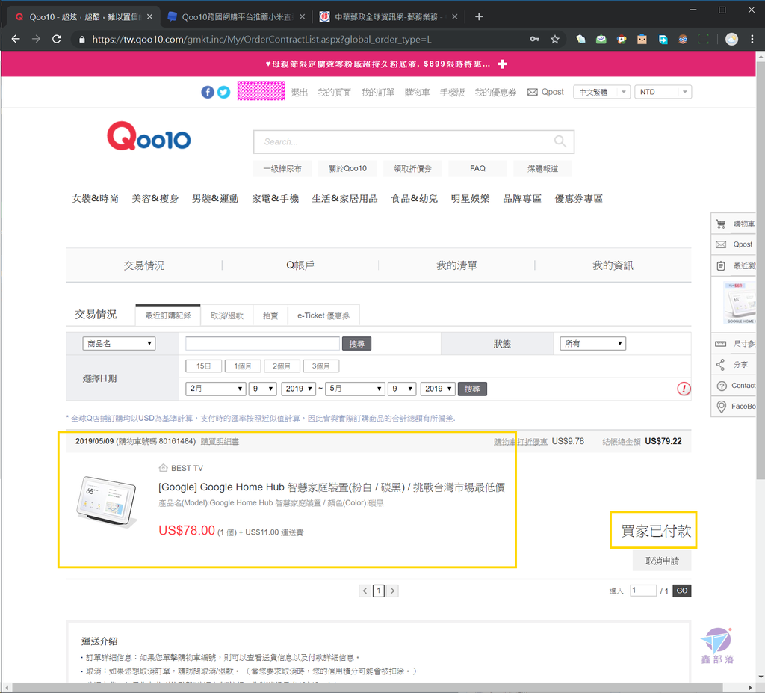The width and height of the screenshot is (765, 693).
Task: Switch to 最近訂購記錄 tab
Action: click(x=168, y=315)
